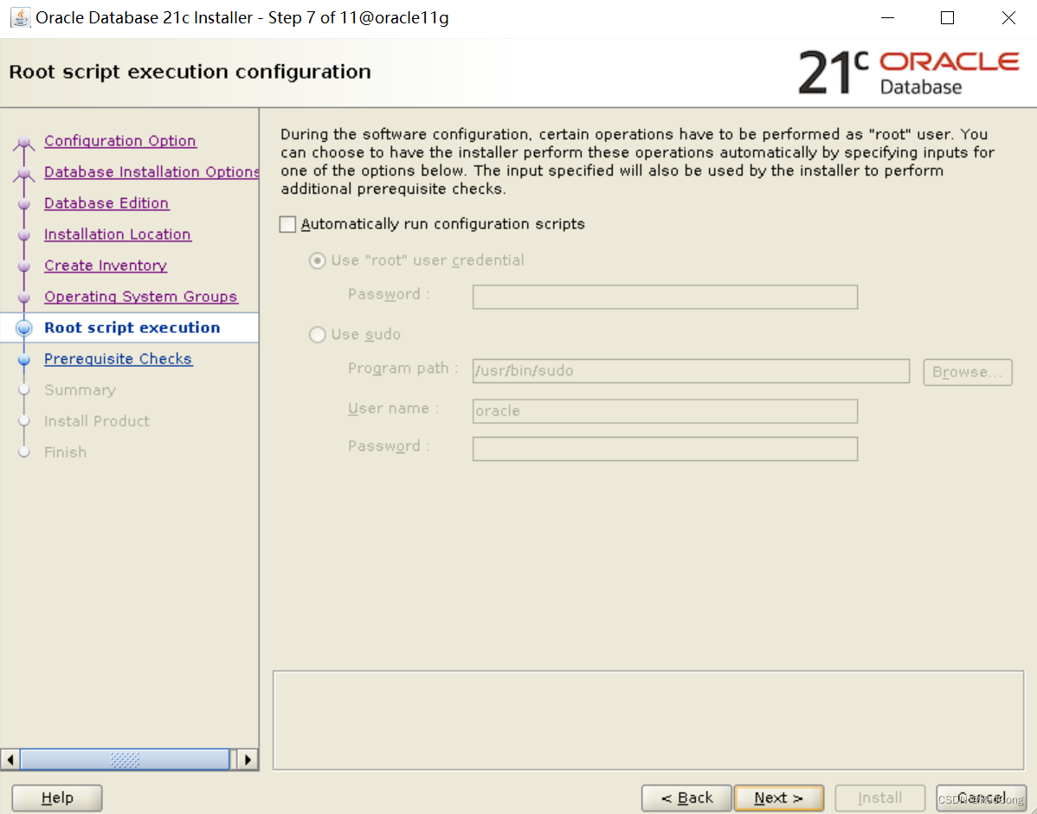
Task: Click the left arrow of sidebar scrollbar
Action: click(10, 760)
